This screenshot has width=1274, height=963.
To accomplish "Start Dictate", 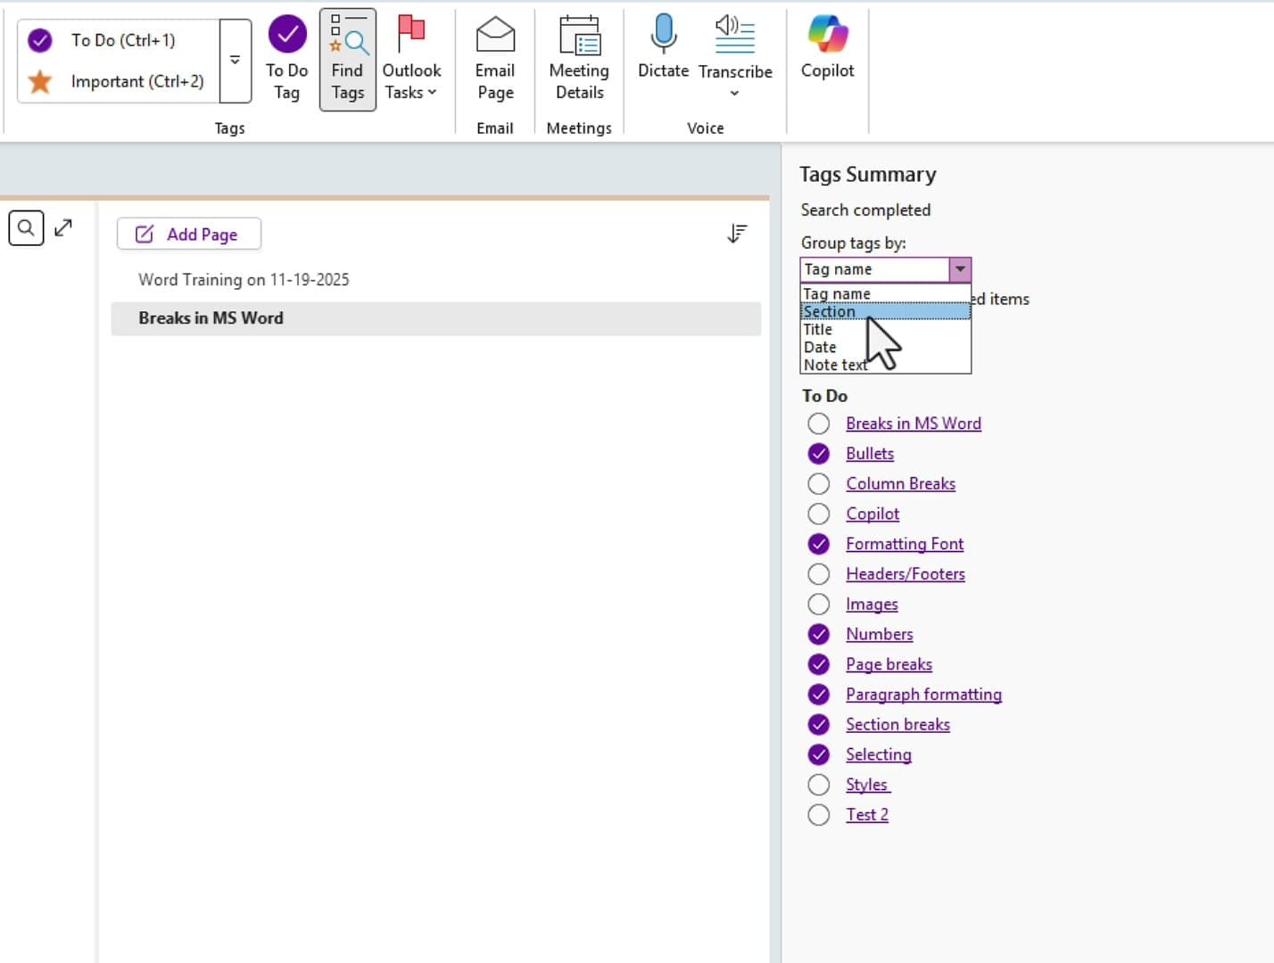I will 662,49.
